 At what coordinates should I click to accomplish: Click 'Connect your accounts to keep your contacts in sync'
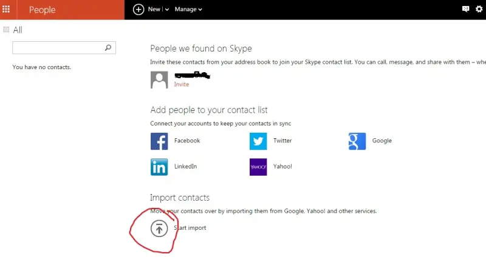[221, 124]
